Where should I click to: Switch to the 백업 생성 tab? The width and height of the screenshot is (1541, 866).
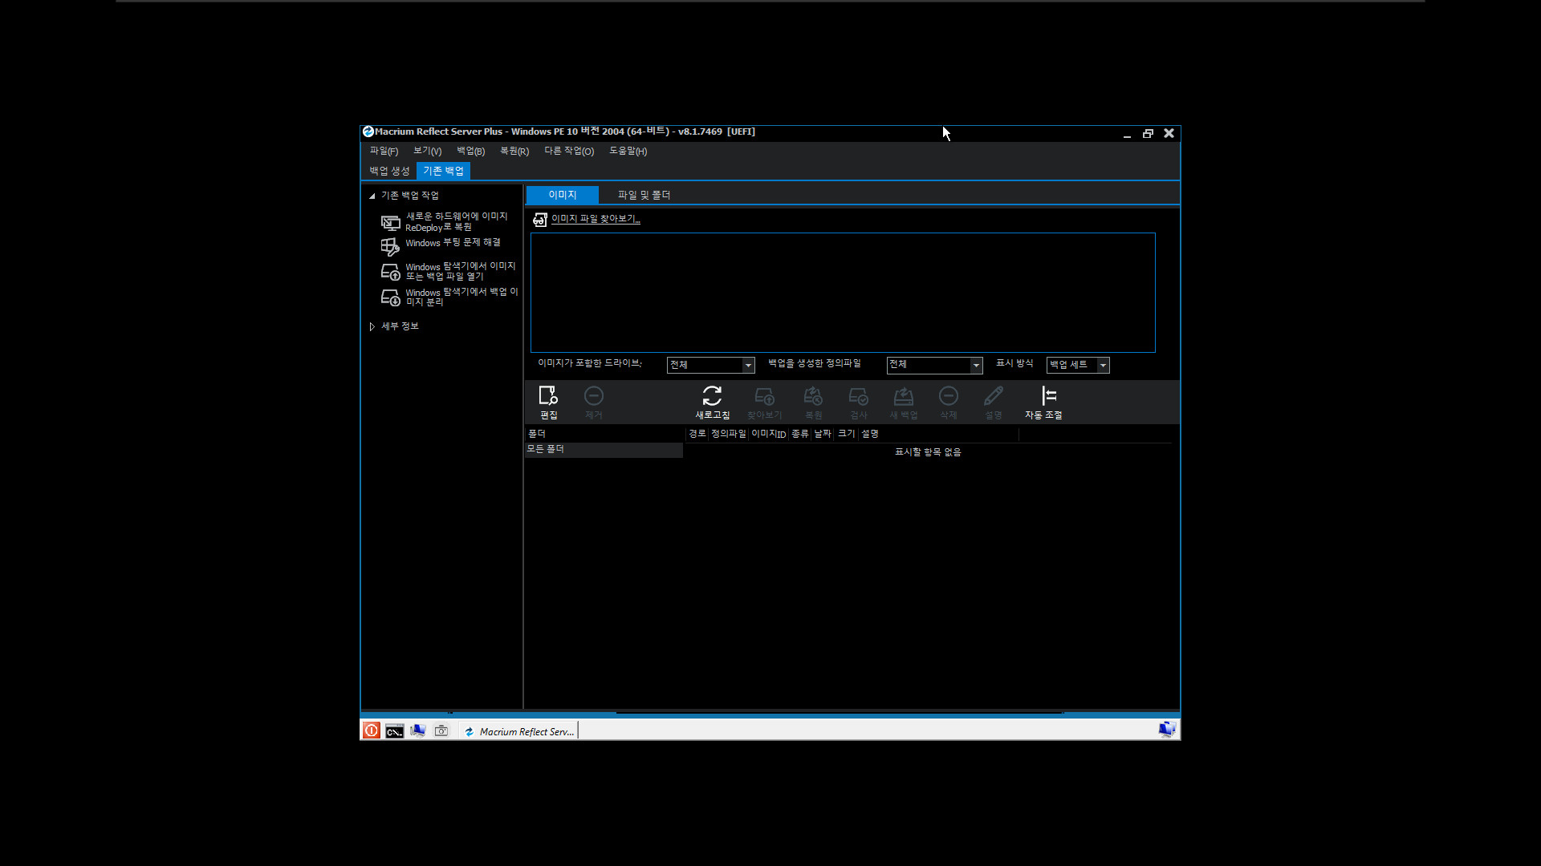pos(389,171)
